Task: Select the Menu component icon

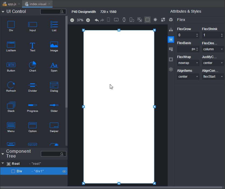Action: coord(11,125)
